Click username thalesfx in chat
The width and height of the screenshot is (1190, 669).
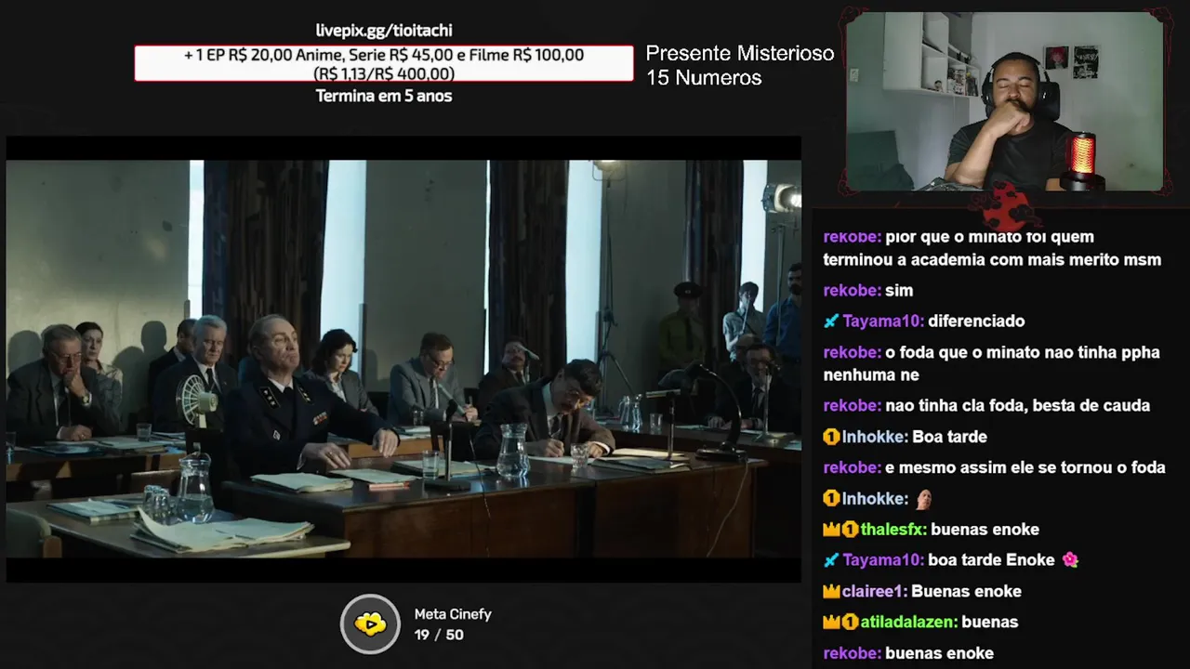pos(893,530)
